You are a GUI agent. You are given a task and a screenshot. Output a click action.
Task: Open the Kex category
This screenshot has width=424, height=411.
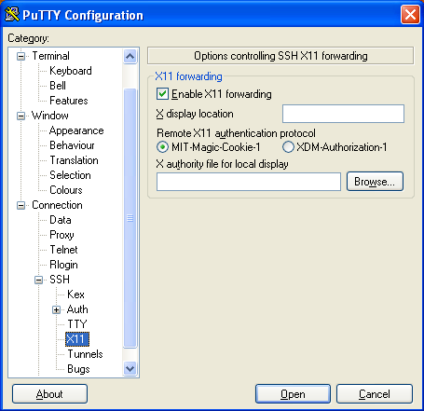click(x=75, y=295)
